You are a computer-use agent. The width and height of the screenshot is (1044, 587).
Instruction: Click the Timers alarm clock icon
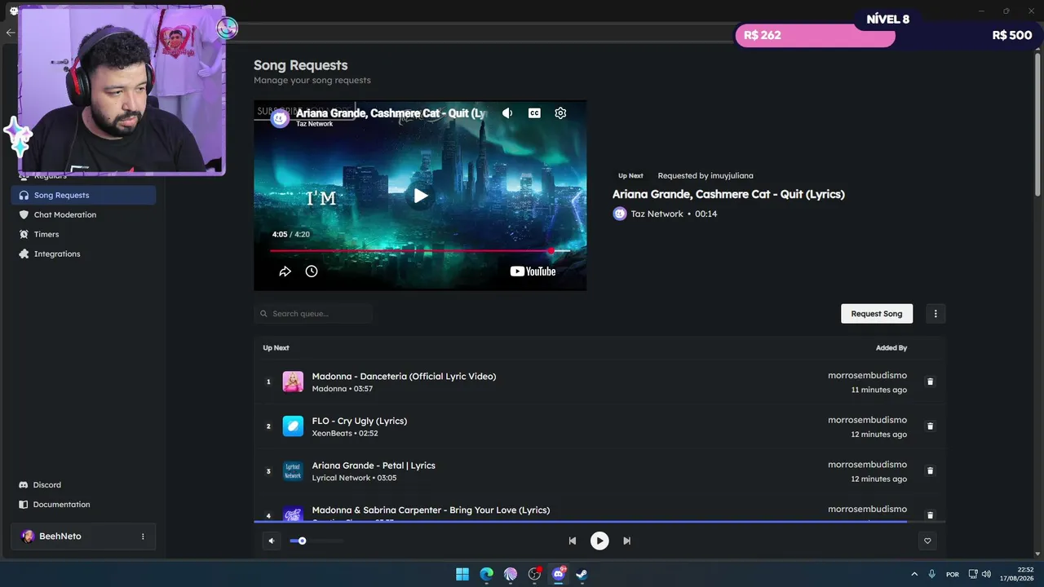pyautogui.click(x=24, y=234)
